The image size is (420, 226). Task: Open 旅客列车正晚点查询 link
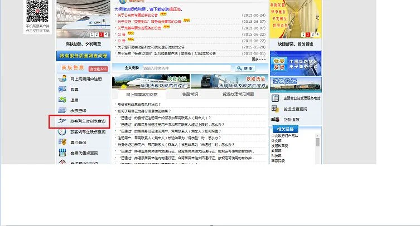click(88, 132)
